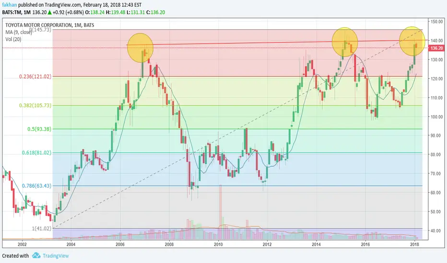Click the open value O:138.24
447x263 pixels.
tap(95, 12)
